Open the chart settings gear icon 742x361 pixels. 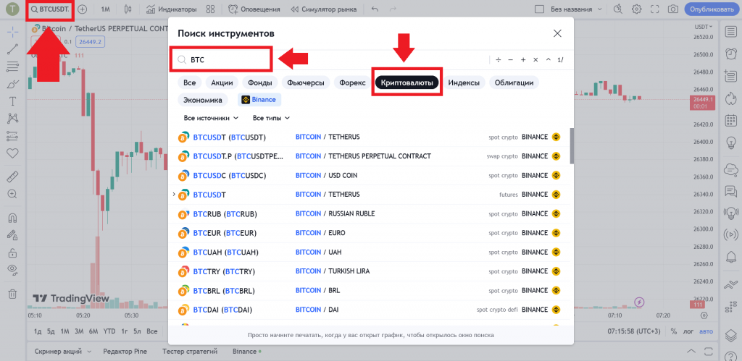pyautogui.click(x=636, y=9)
